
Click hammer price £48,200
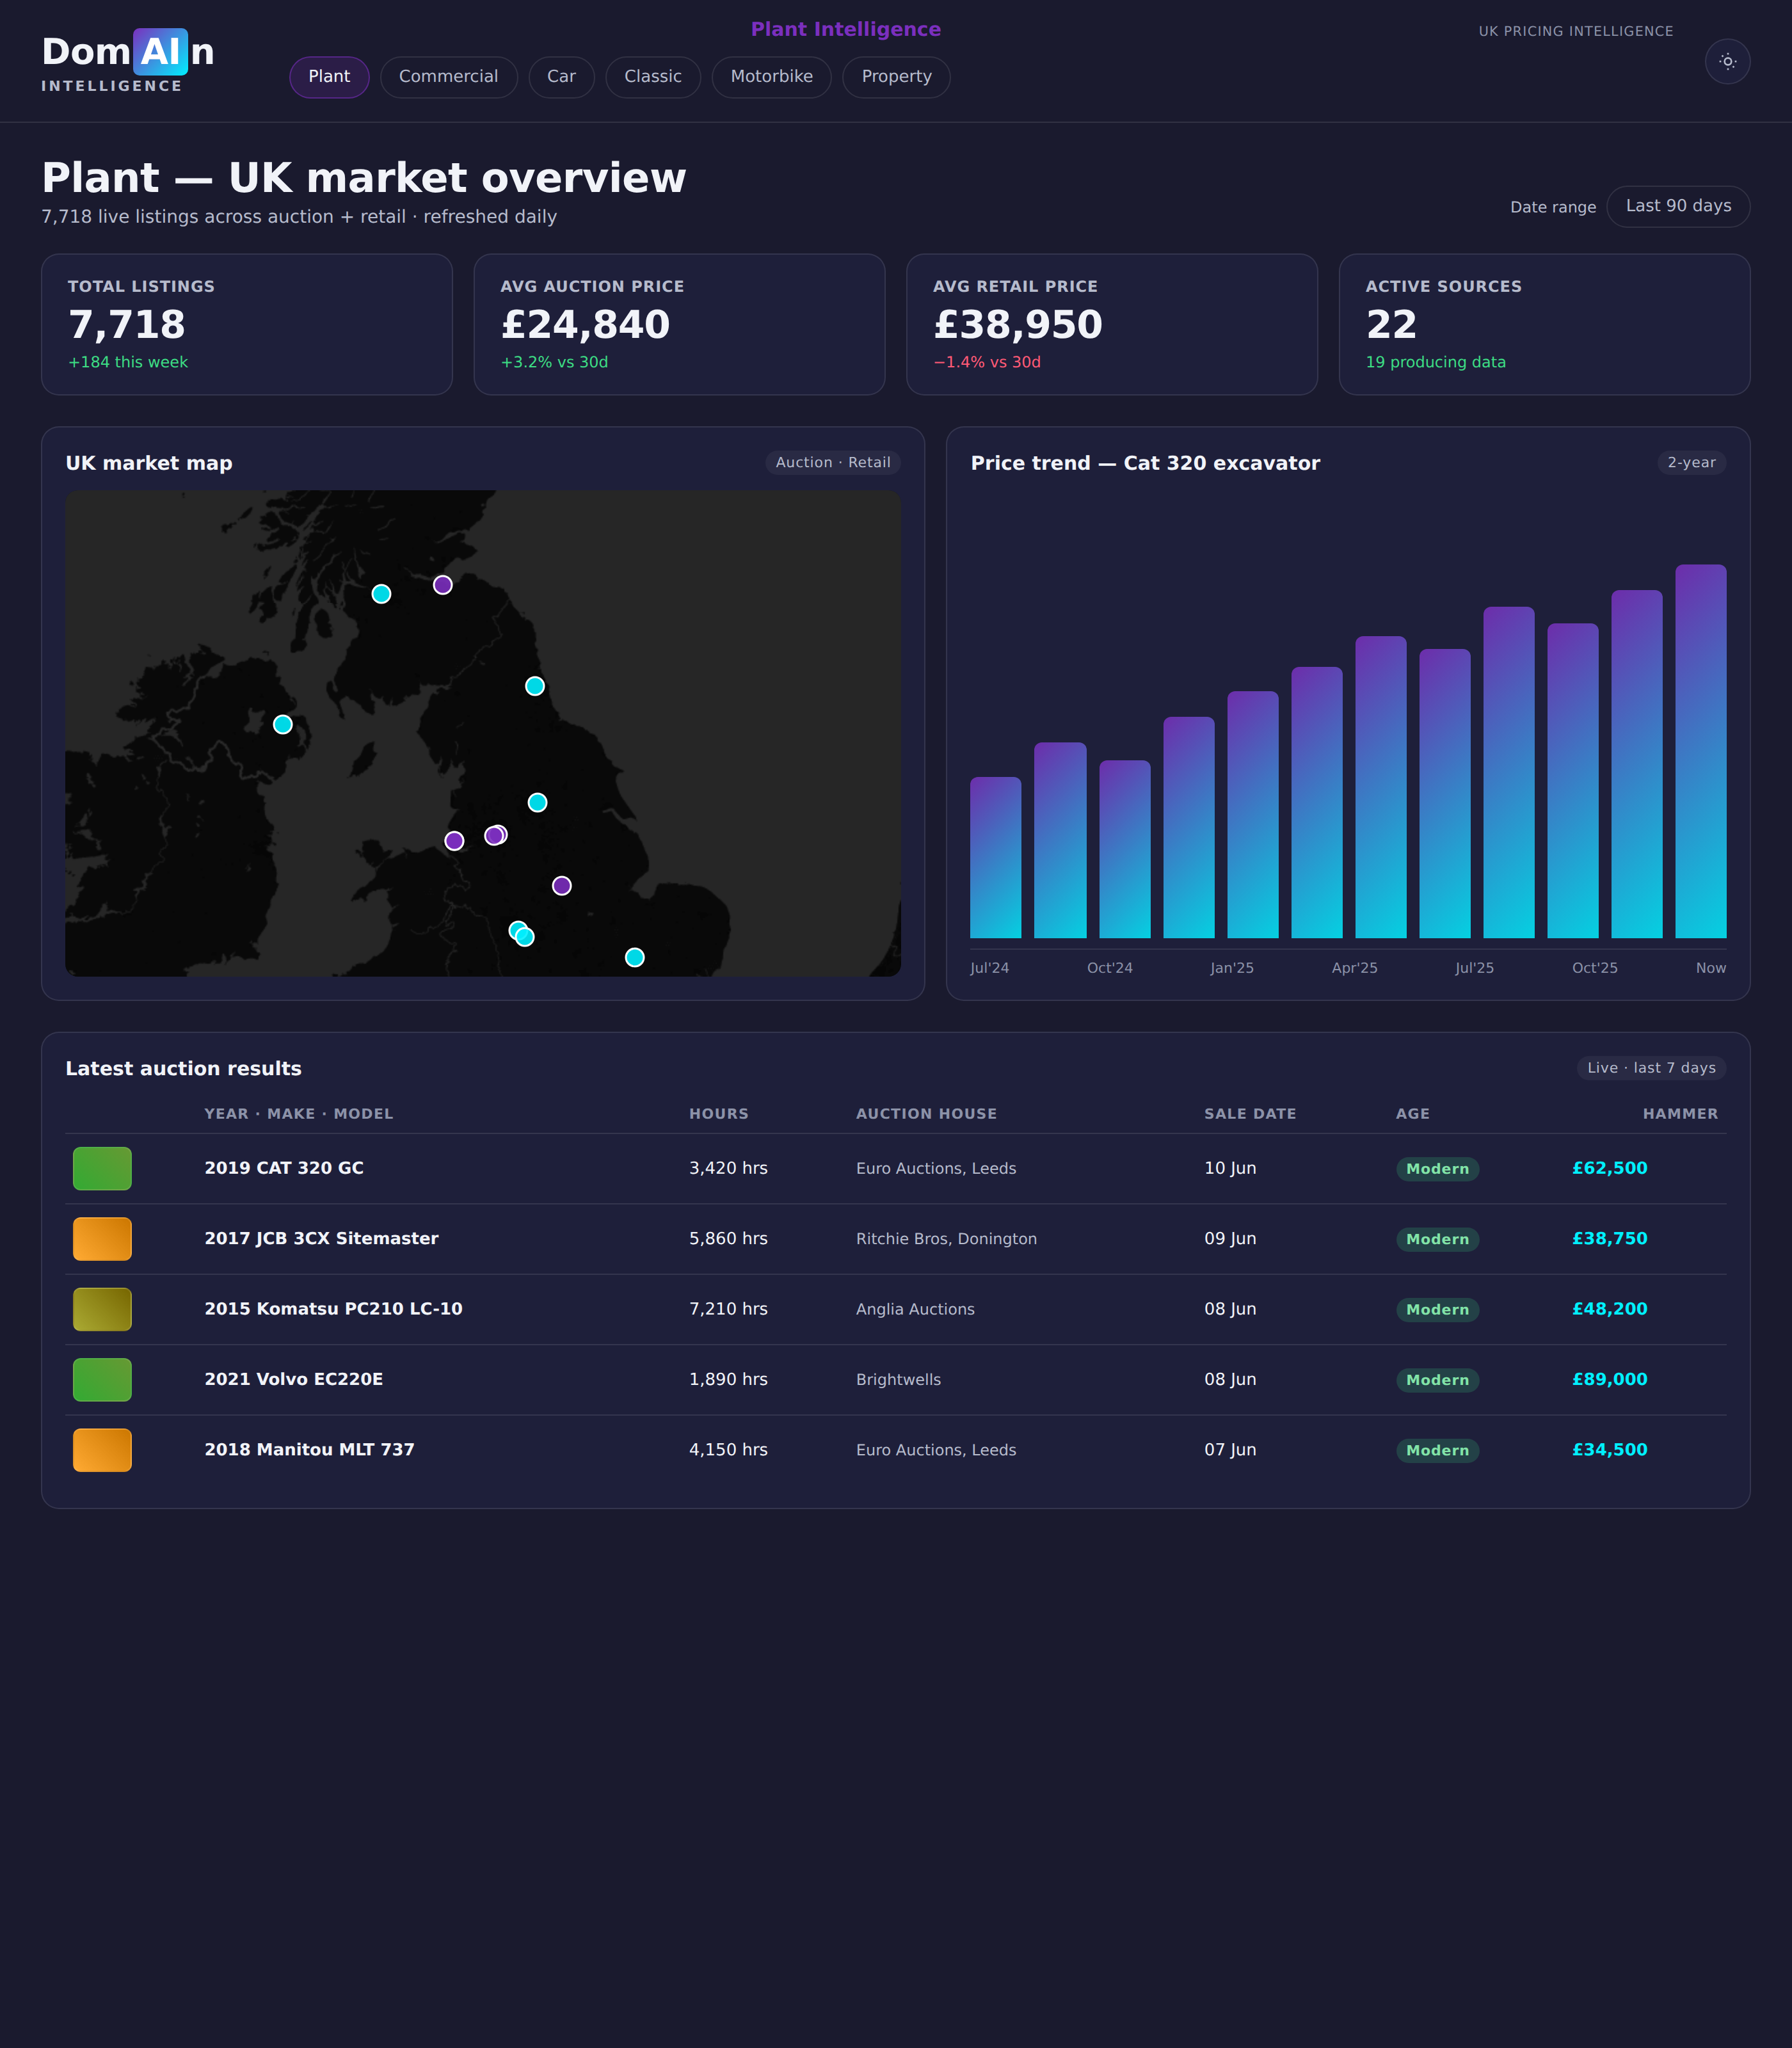[1609, 1309]
